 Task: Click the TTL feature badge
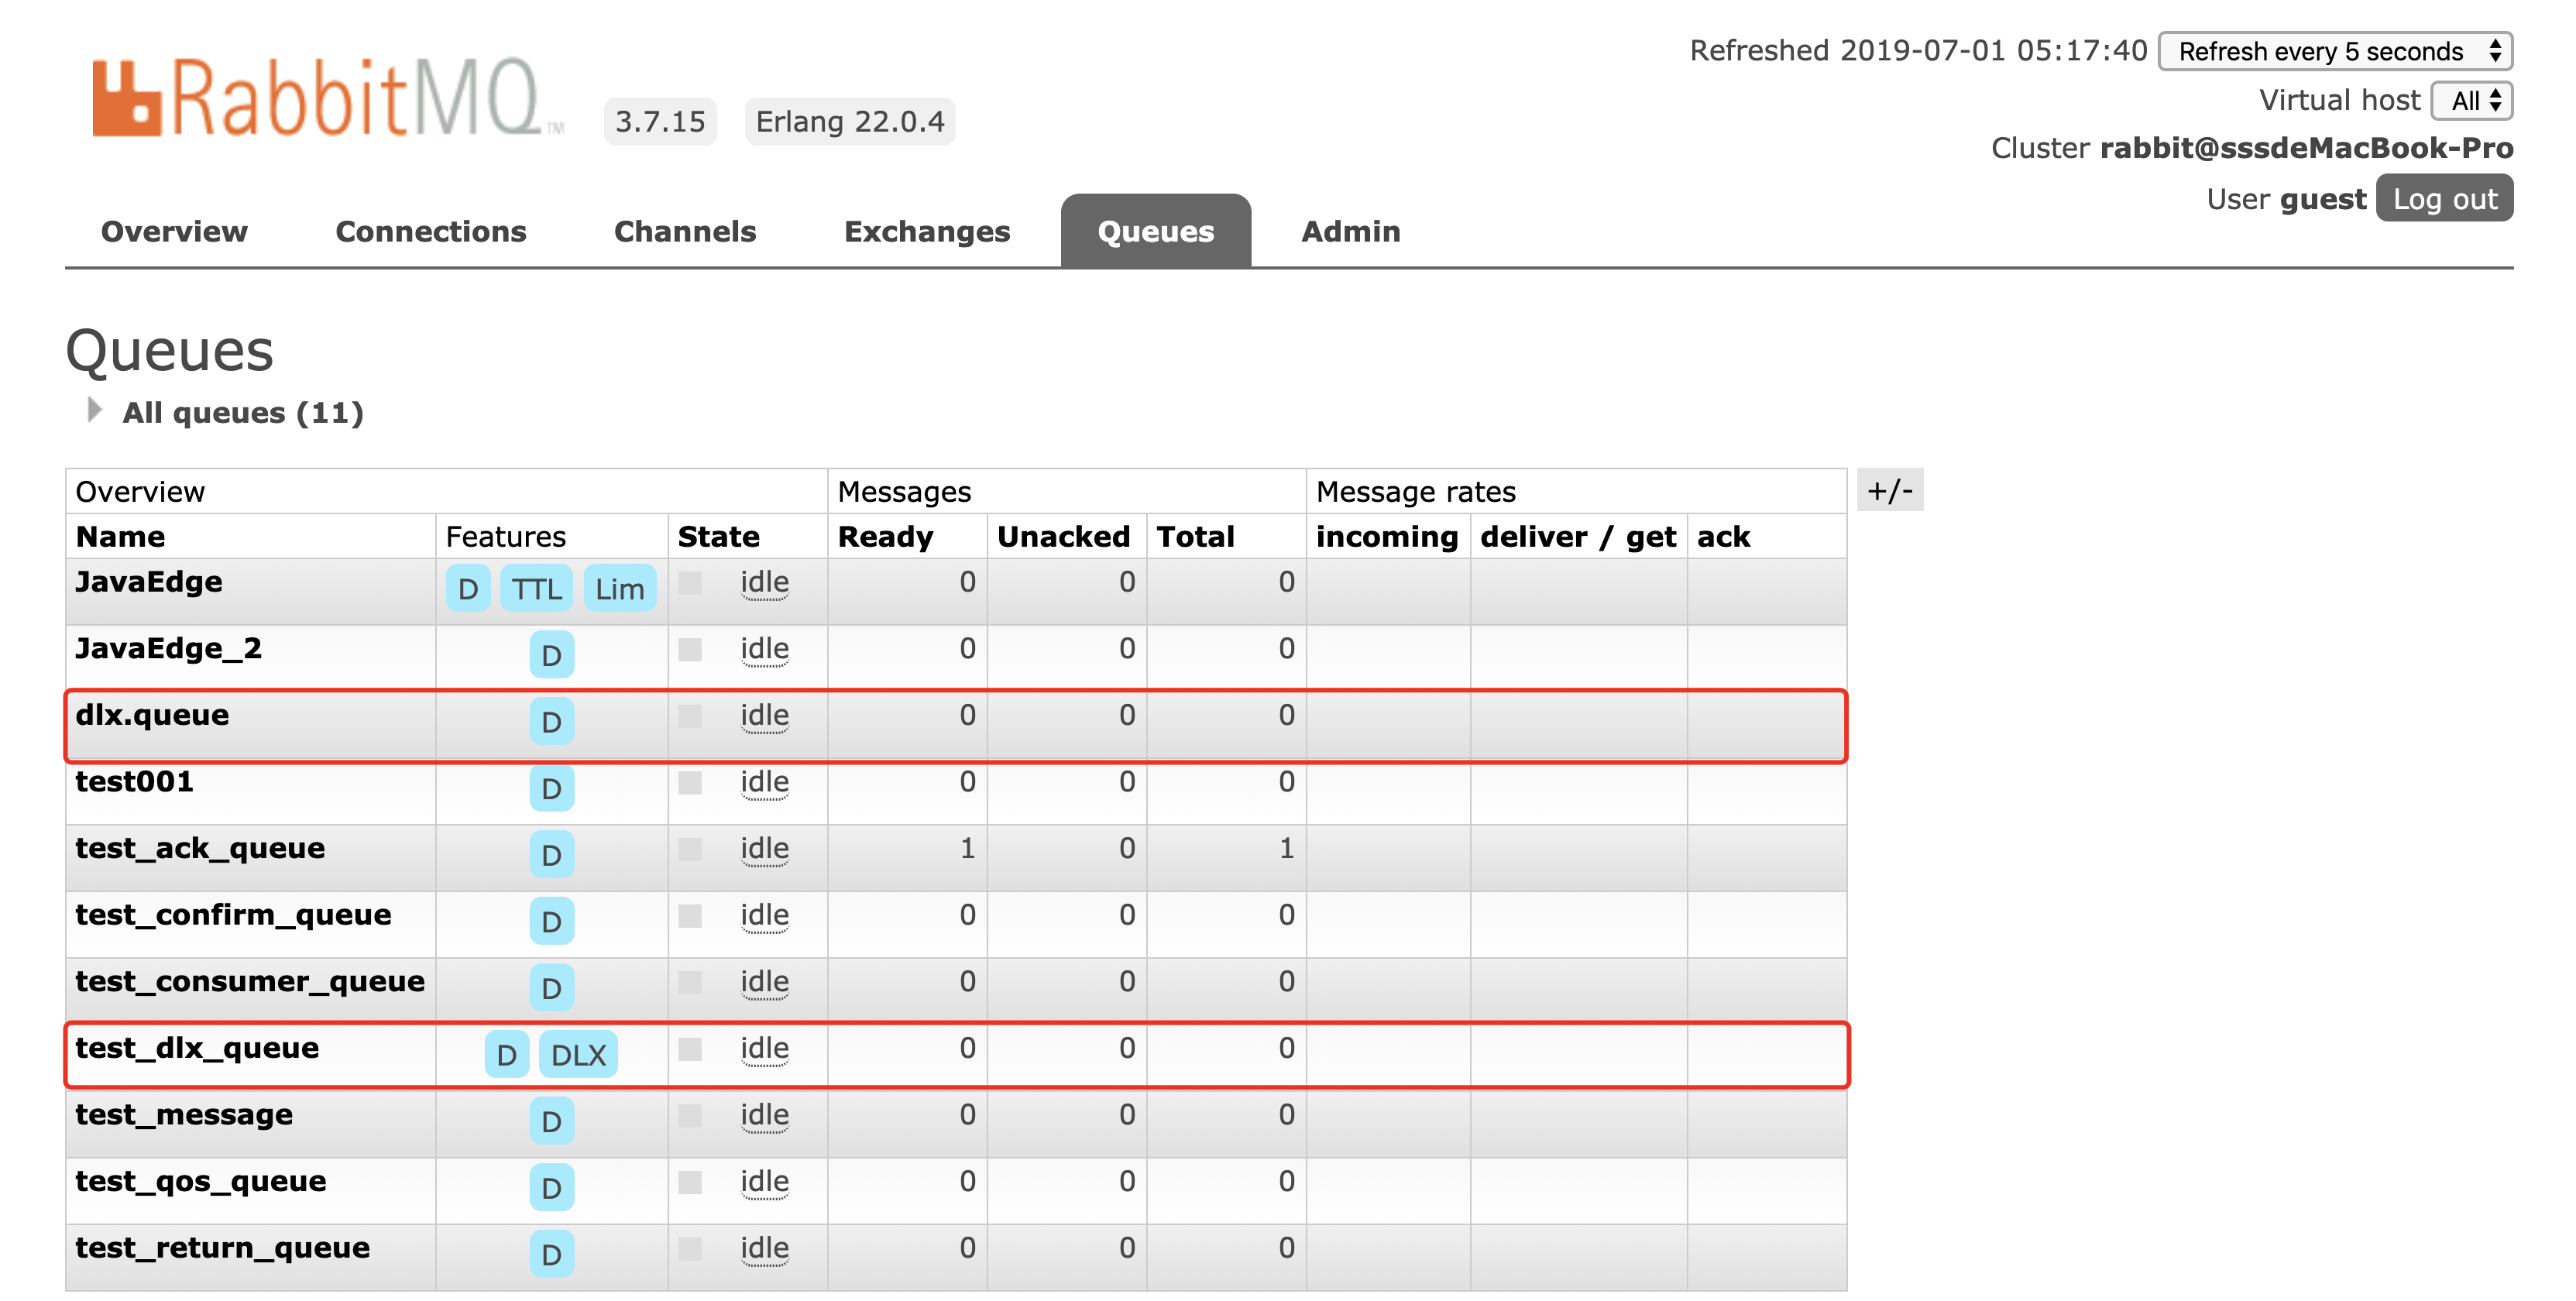(x=537, y=589)
